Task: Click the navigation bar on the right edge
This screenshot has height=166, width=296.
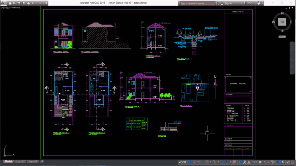Action: tap(292, 58)
